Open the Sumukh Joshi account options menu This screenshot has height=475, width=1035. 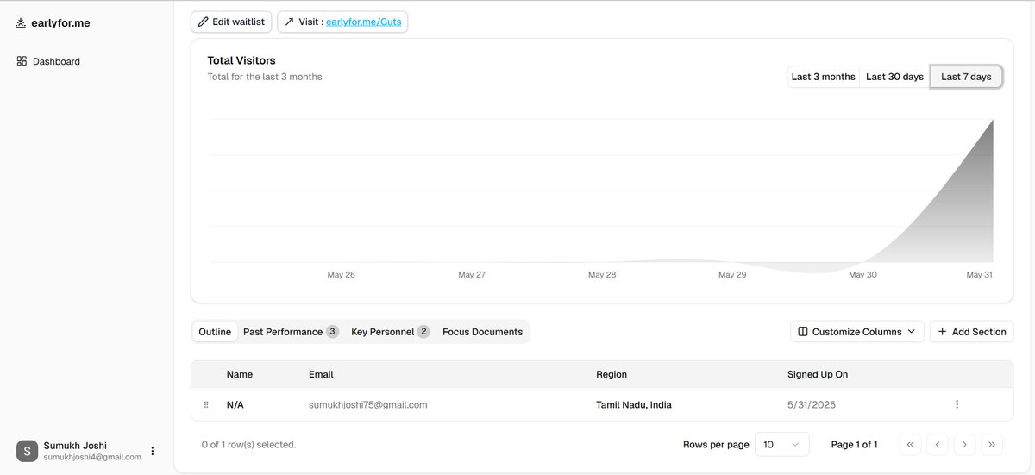point(153,451)
